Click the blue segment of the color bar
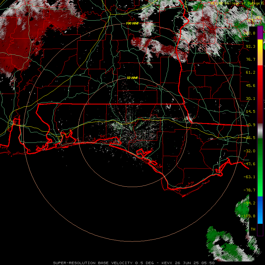Screen dimensions: 265x265 coord(260,210)
